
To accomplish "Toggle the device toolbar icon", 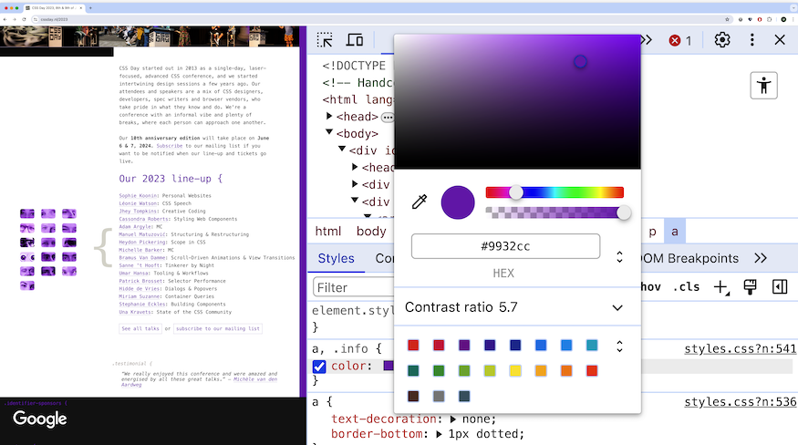I will click(355, 40).
